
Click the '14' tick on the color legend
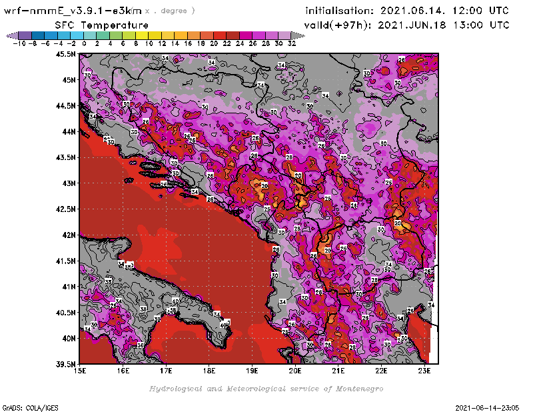pos(175,43)
